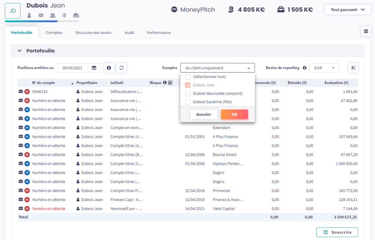Click the refresh positions icon
This screenshot has width=375, height=240.
(x=122, y=68)
